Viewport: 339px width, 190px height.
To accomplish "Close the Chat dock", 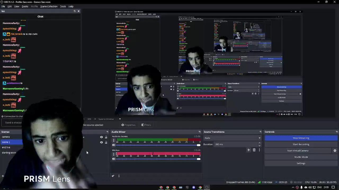I will coord(78,11).
